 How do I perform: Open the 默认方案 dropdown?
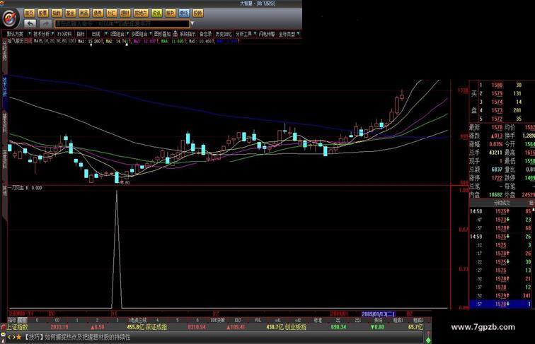click(x=18, y=34)
